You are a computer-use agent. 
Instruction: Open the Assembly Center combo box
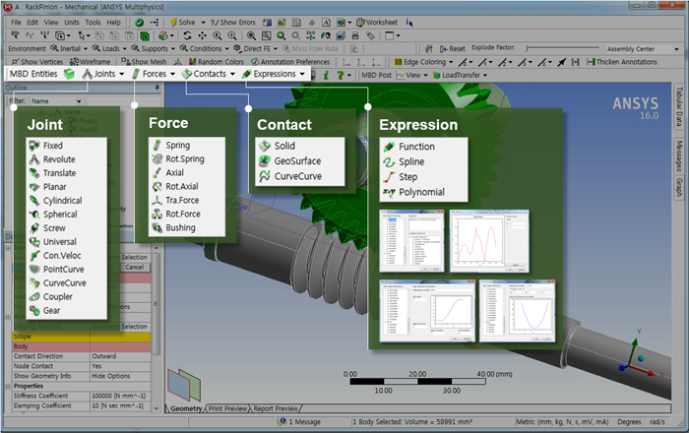[x=642, y=49]
